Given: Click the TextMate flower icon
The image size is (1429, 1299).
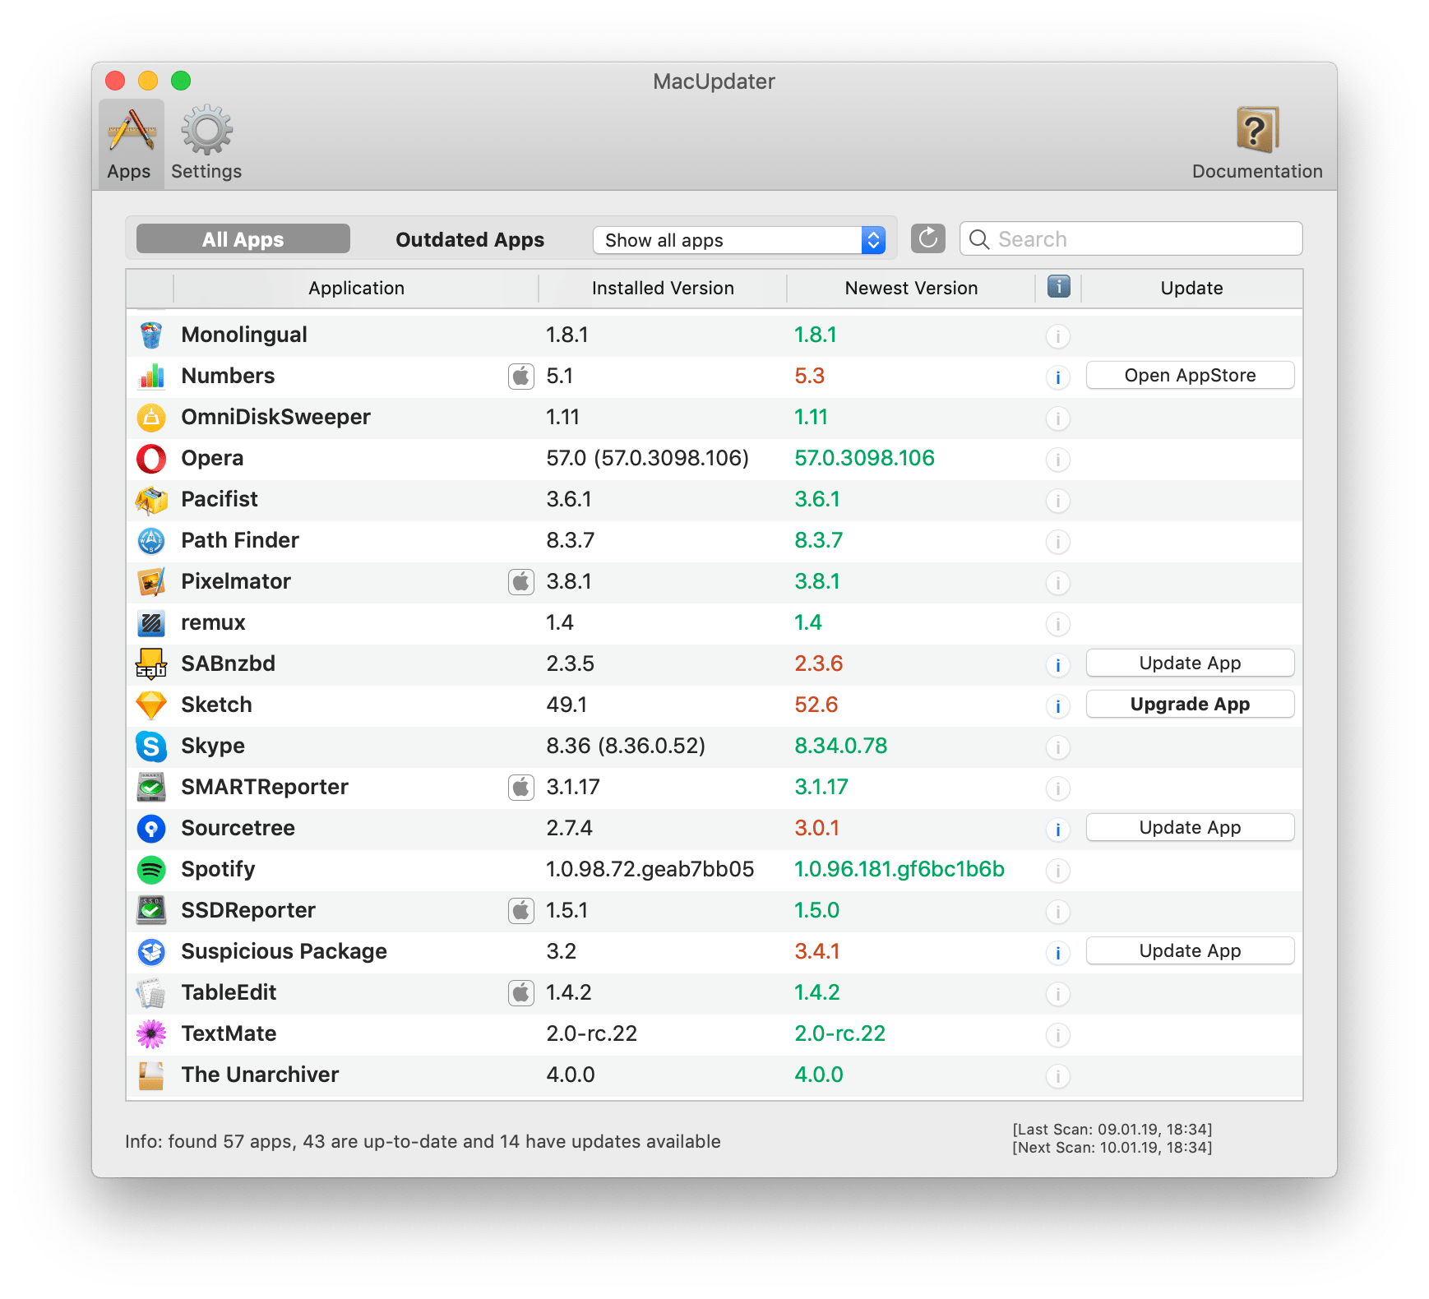Looking at the screenshot, I should (x=151, y=1033).
